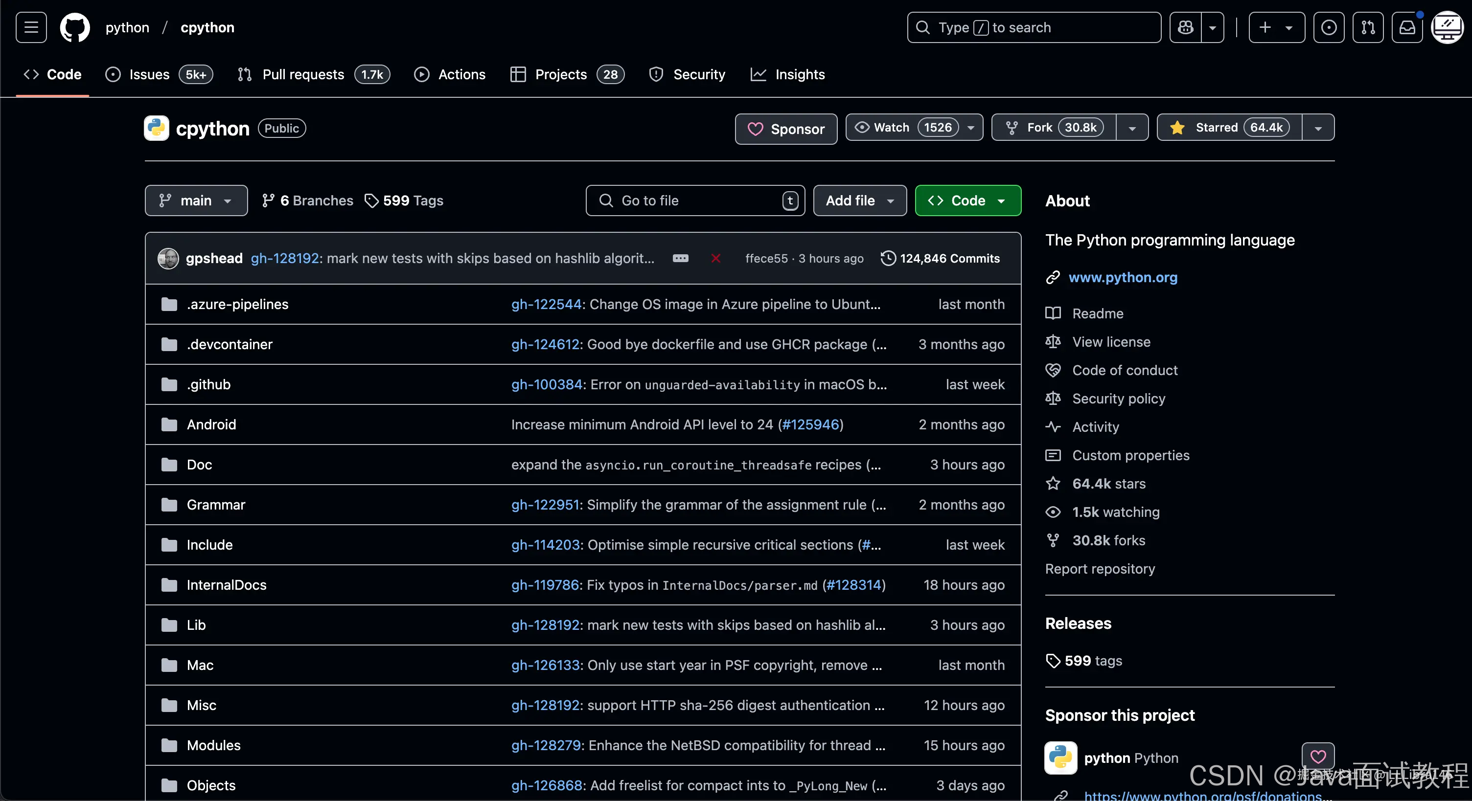The height and width of the screenshot is (801, 1472).
Task: Open the user avatar menu
Action: tap(1447, 27)
